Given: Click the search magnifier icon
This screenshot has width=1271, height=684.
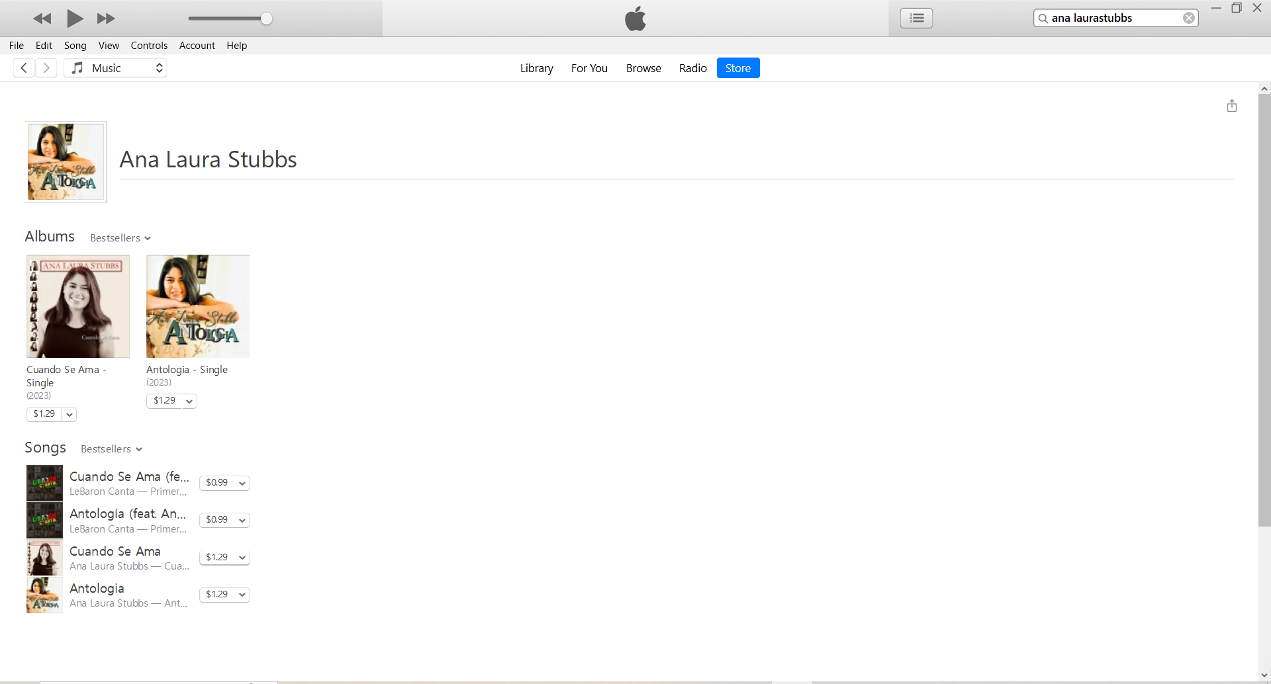Looking at the screenshot, I should click(1043, 19).
